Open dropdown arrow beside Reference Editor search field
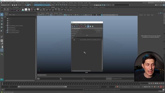This screenshot has width=165, height=93. point(102,38)
